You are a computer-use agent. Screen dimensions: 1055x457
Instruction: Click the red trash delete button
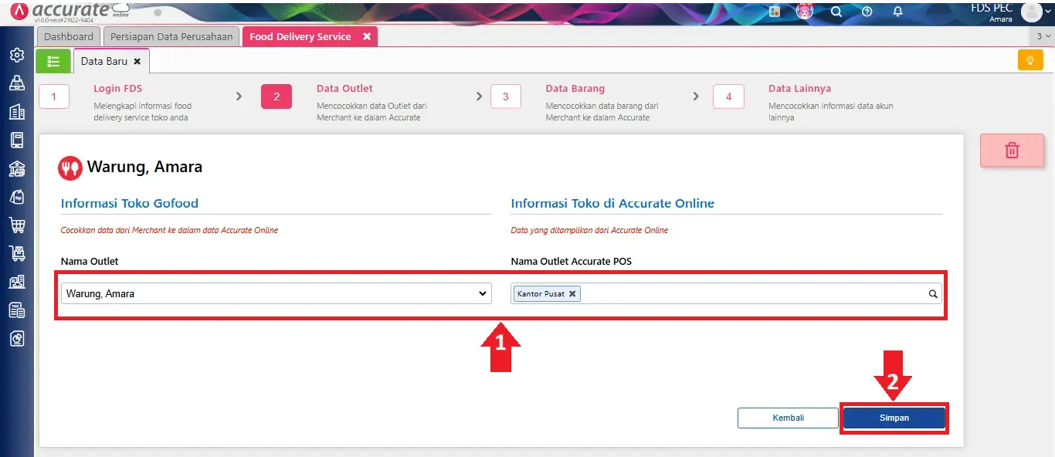1012,151
